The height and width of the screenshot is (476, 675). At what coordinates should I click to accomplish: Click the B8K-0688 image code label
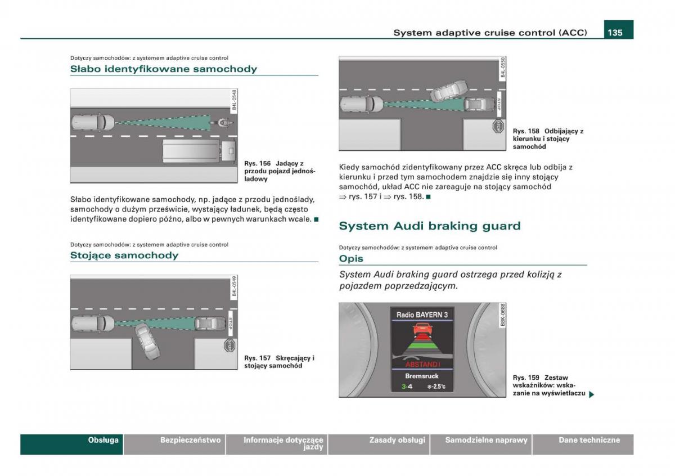point(503,315)
